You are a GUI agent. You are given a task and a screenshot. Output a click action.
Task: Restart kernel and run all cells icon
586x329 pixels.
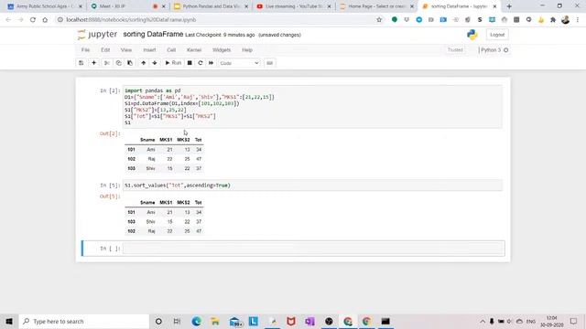211,63
